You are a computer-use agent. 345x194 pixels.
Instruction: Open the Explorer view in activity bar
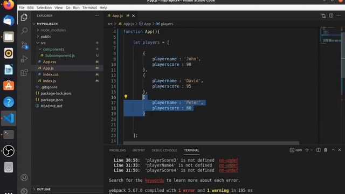[x=24, y=17]
